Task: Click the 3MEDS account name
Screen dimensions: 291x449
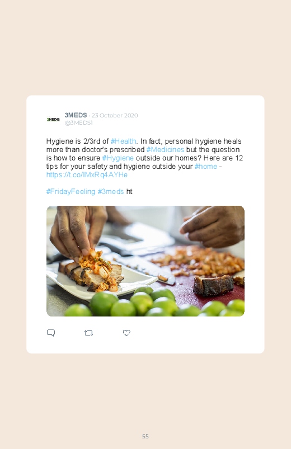Action: point(76,115)
